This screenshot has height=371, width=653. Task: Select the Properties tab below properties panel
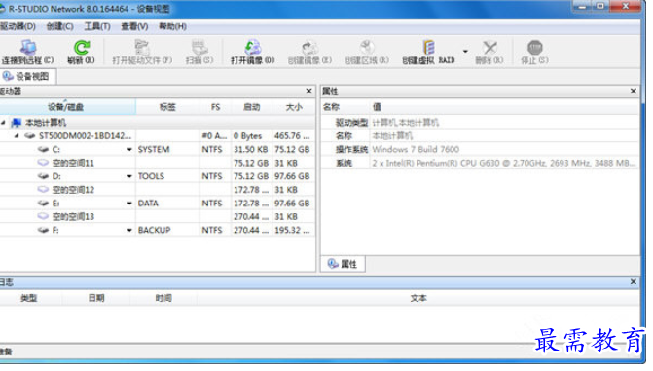click(x=344, y=264)
